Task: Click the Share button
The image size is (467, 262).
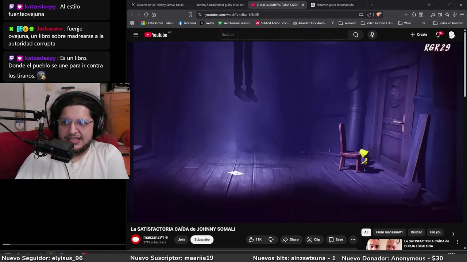Action: pyautogui.click(x=290, y=239)
